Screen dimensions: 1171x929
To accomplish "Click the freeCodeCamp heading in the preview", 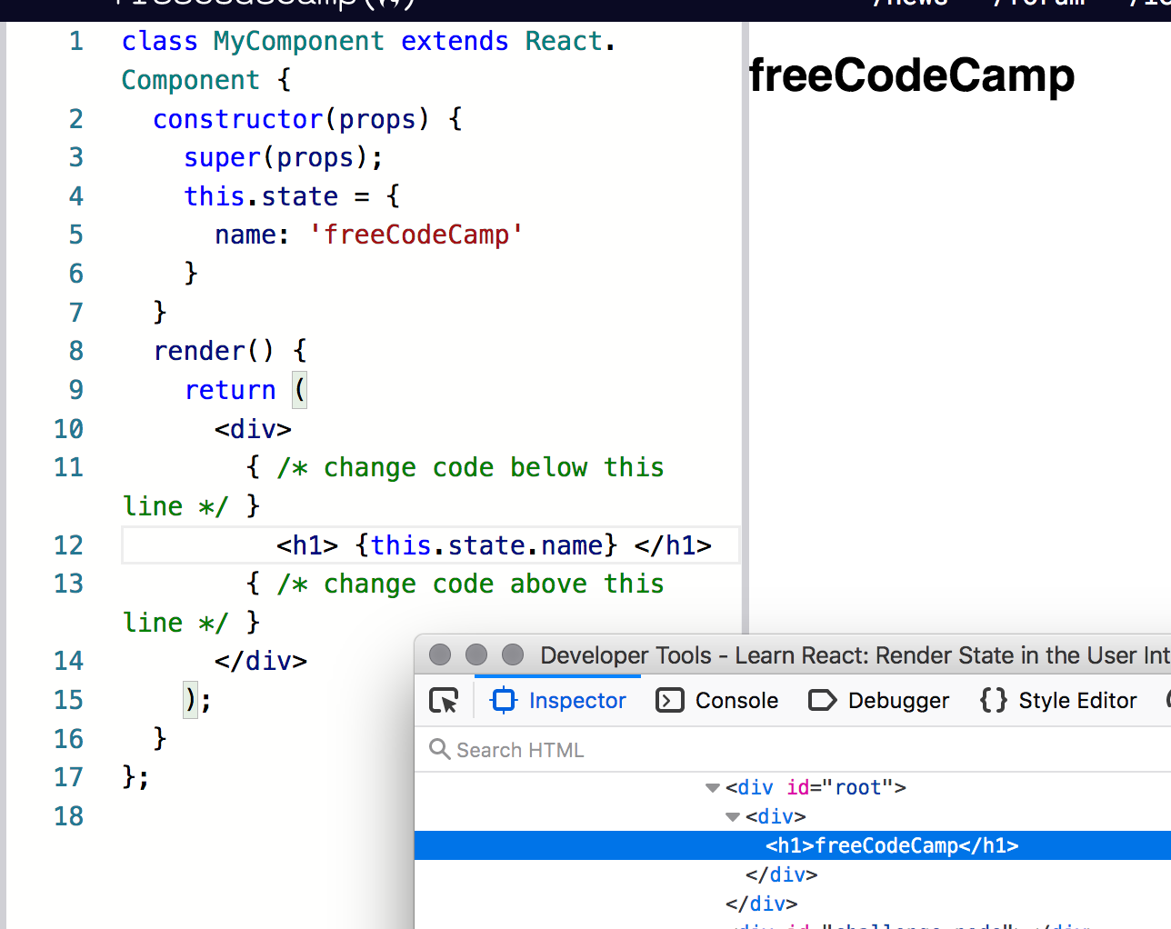I will 911,76.
